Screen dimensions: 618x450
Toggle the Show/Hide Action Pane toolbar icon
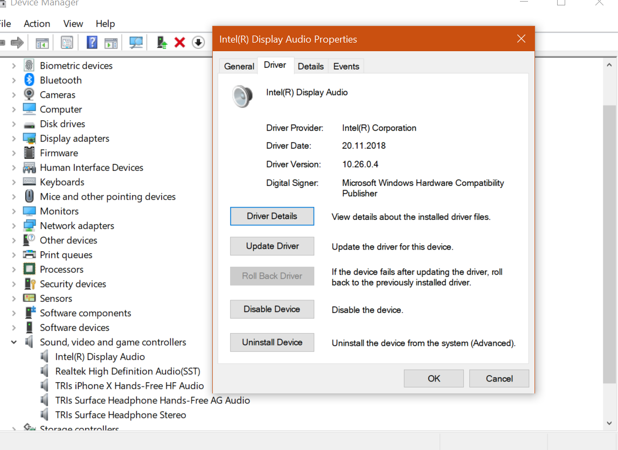tap(111, 43)
